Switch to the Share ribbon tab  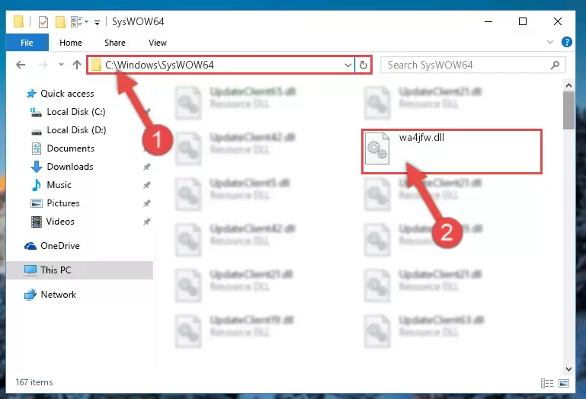point(115,43)
